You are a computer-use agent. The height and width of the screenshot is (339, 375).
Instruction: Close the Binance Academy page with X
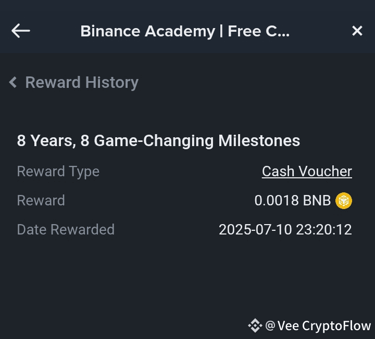coord(357,31)
